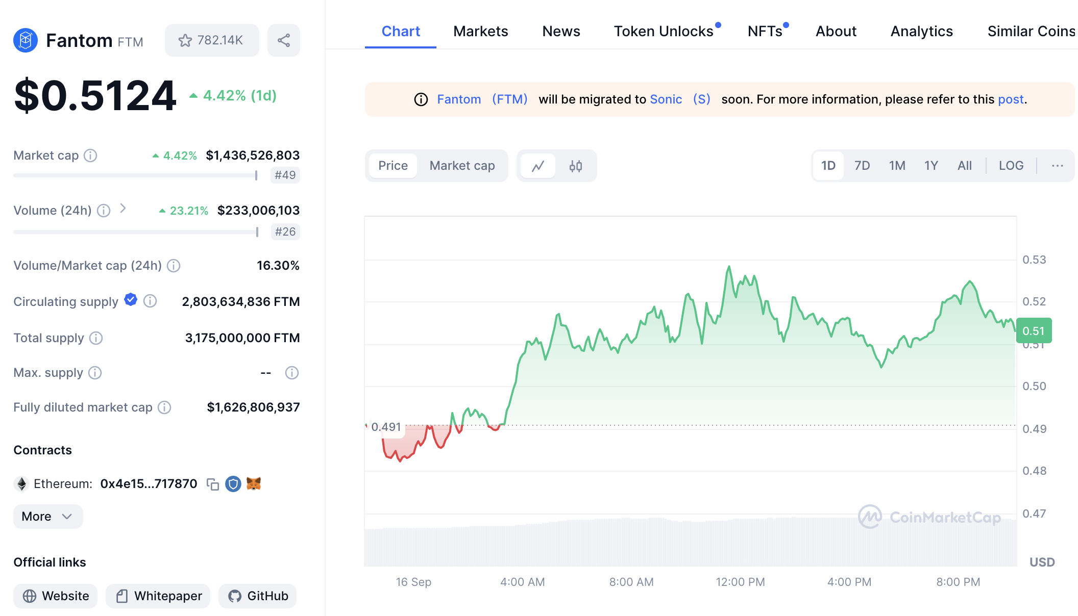Click the Fantom coin logo icon
Image resolution: width=1078 pixels, height=616 pixels.
pyautogui.click(x=26, y=40)
